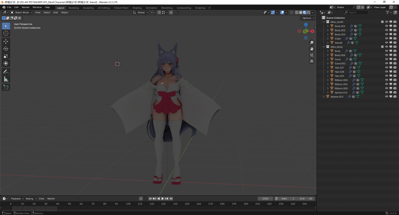The width and height of the screenshot is (399, 215).
Task: Open shading options dropdown arrow
Action: (313, 13)
